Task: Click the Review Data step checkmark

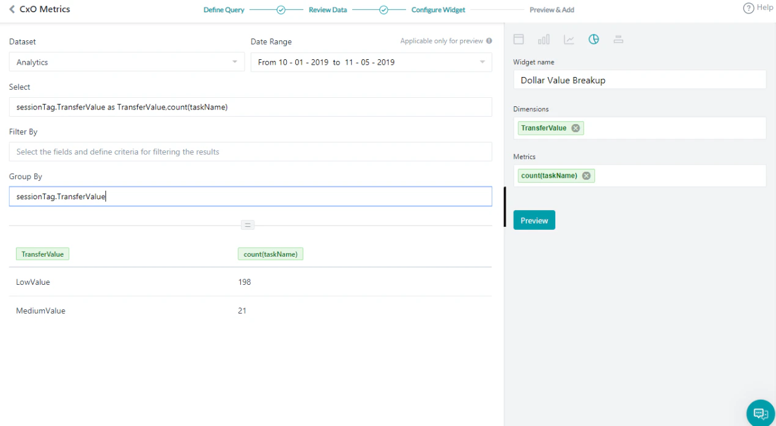Action: (384, 10)
